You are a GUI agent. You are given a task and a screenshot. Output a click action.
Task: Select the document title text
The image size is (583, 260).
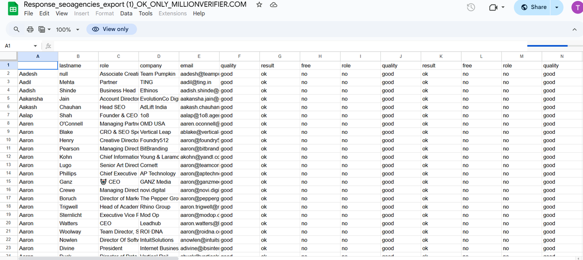click(135, 4)
